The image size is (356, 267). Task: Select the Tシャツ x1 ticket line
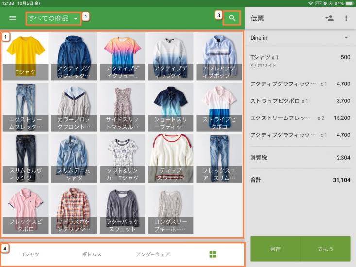pos(300,61)
